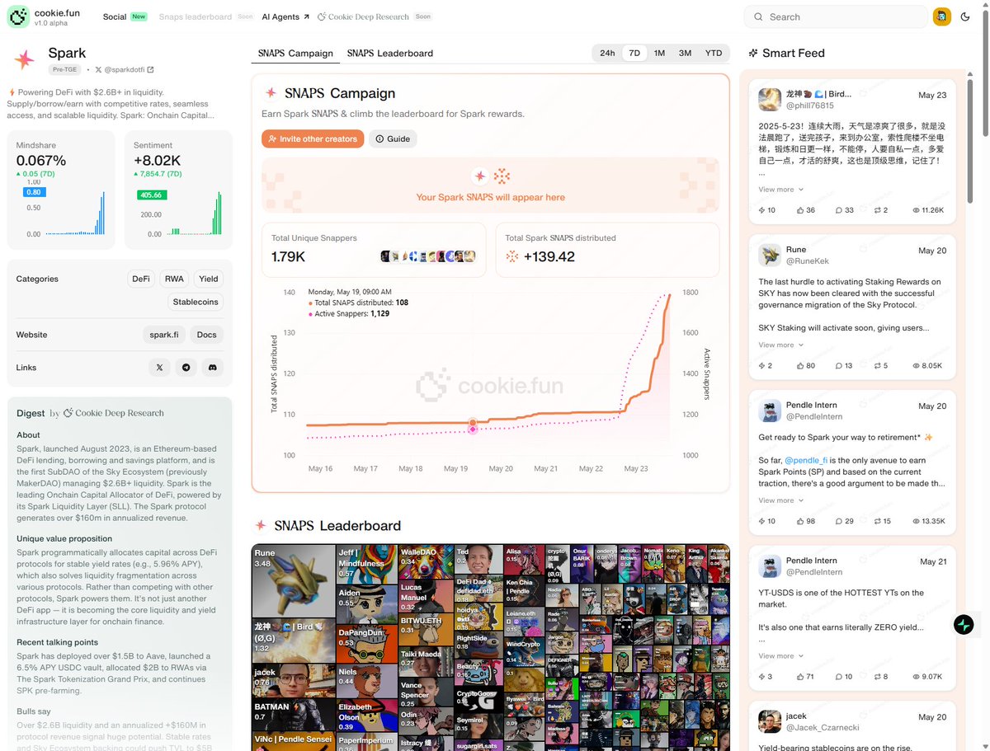Click repost icon on Rune post

click(x=878, y=366)
